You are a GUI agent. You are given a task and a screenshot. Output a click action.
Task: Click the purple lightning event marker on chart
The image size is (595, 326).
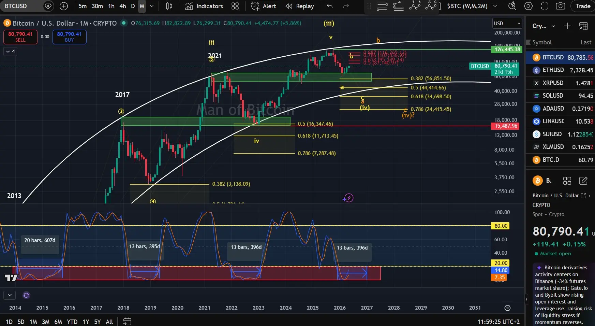[x=348, y=198]
